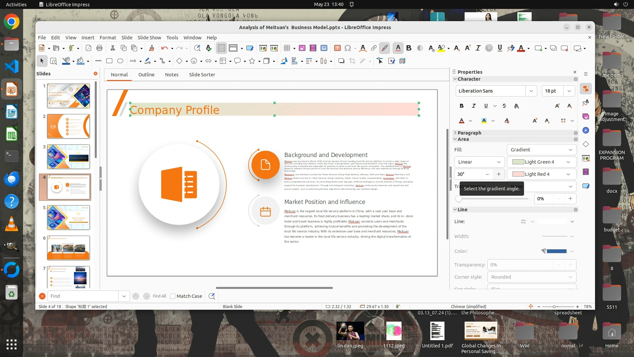Select the Ellipse shape tool
This screenshot has height=357, width=634.
(x=120, y=61)
